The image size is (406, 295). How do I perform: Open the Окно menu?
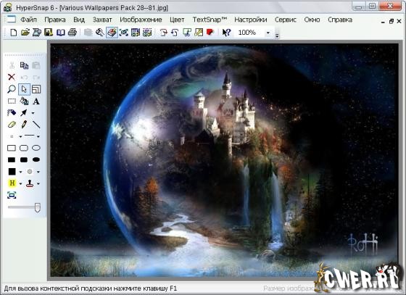point(312,20)
